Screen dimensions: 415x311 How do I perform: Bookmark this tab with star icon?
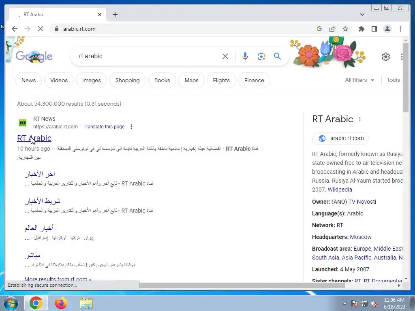pos(345,29)
